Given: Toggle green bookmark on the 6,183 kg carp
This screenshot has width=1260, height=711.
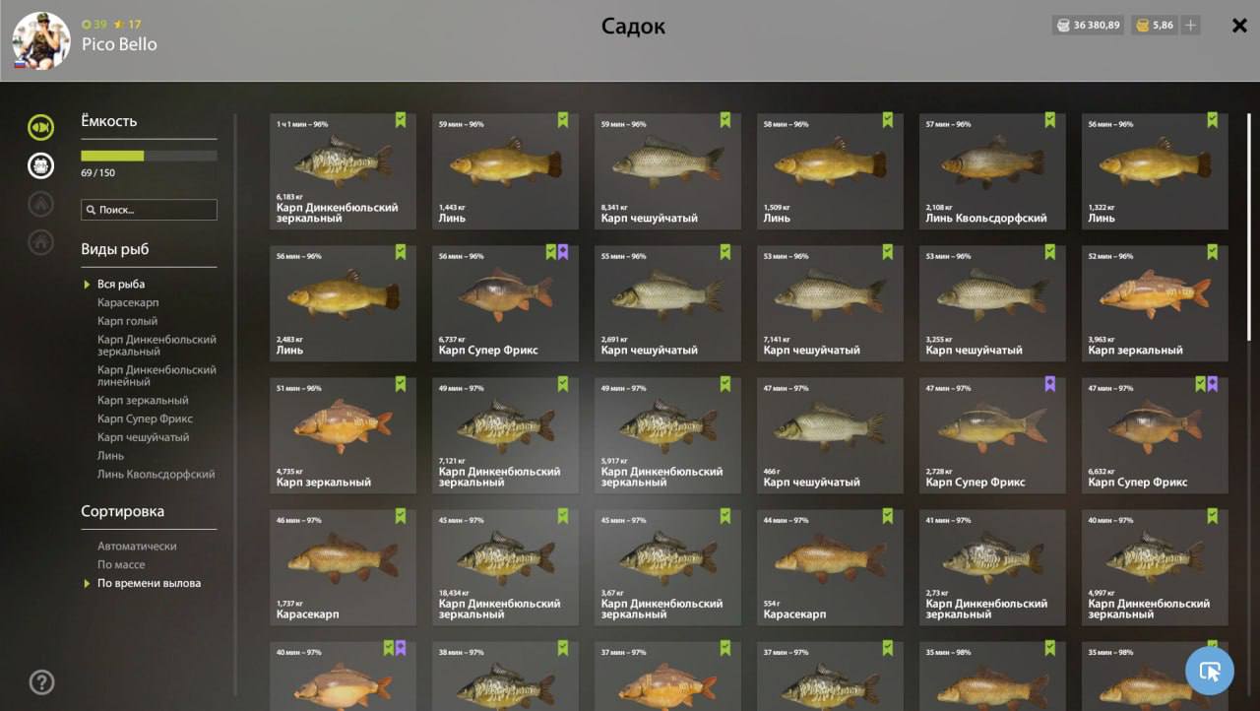Looking at the screenshot, I should pyautogui.click(x=401, y=120).
